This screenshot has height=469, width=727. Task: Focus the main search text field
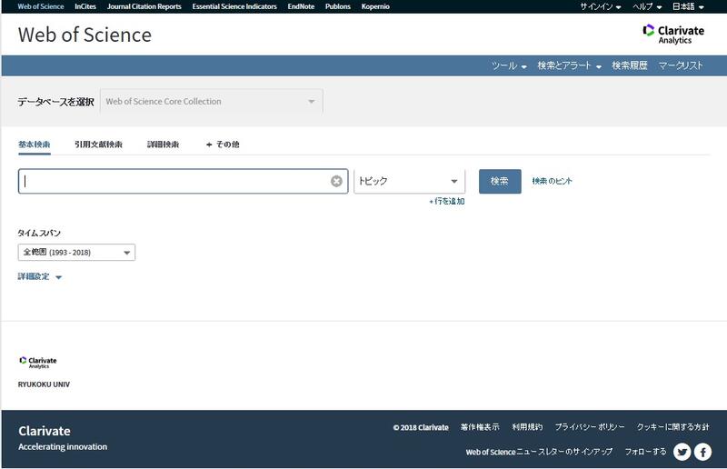(173, 181)
